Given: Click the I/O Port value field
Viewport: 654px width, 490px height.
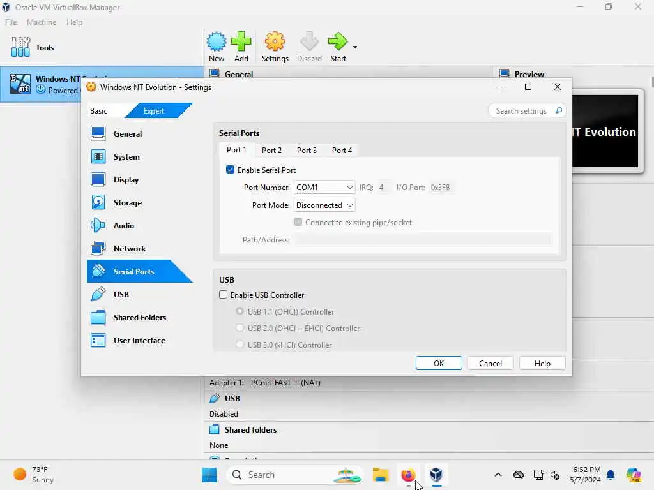Looking at the screenshot, I should click(x=441, y=188).
